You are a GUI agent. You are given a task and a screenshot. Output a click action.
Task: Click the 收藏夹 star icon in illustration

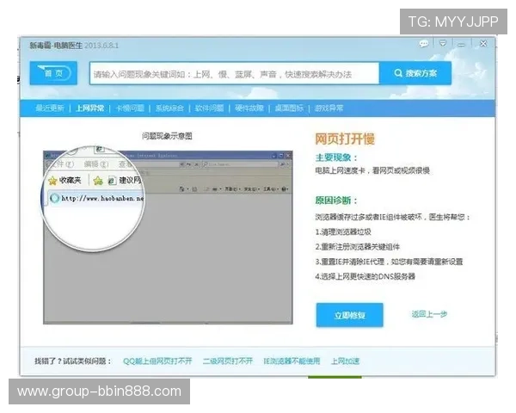pyautogui.click(x=52, y=181)
